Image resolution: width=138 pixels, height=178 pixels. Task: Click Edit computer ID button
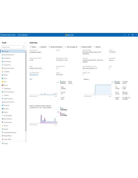point(71,47)
